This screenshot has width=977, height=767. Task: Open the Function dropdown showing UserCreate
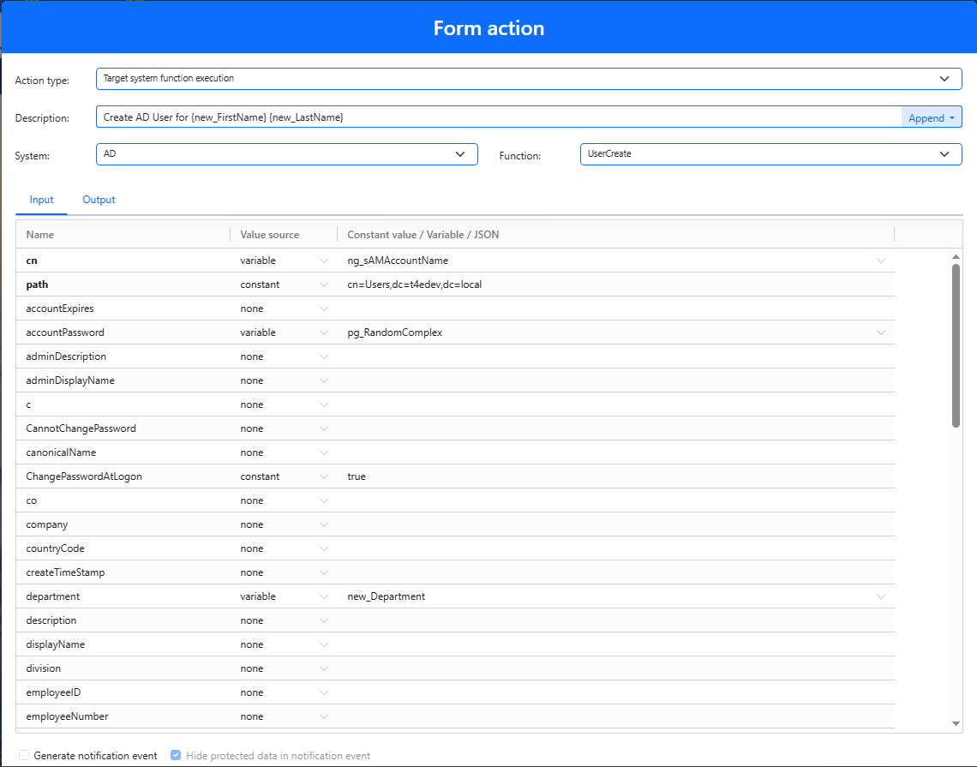770,154
